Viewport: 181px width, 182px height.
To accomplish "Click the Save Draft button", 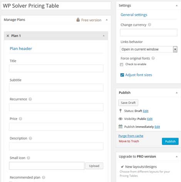I will point(128,103).
